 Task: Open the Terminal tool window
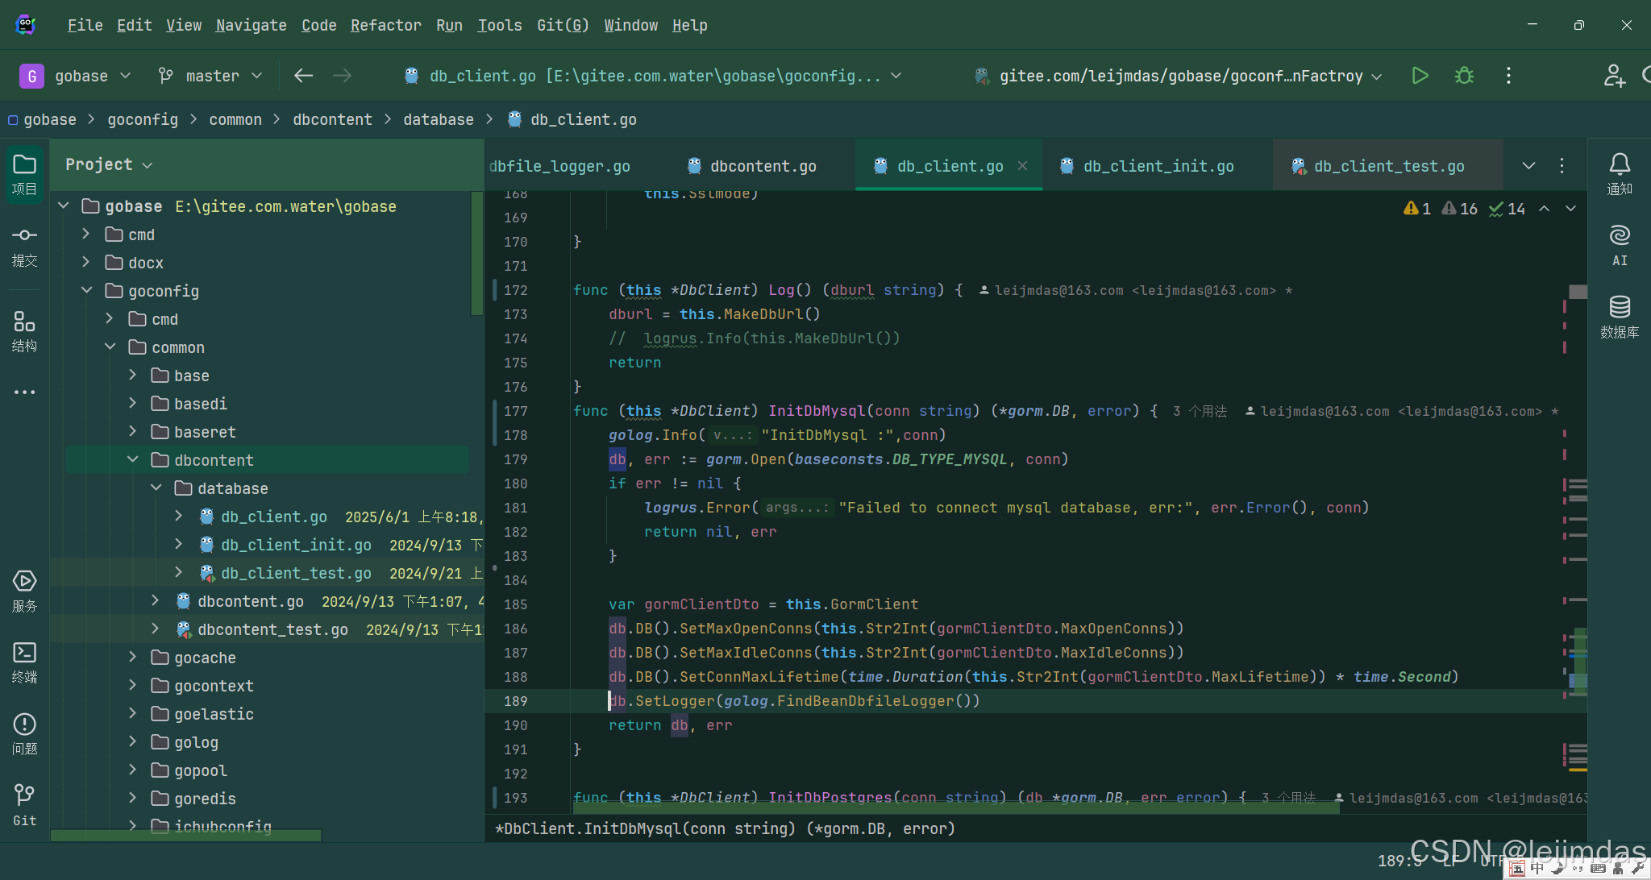tap(24, 662)
